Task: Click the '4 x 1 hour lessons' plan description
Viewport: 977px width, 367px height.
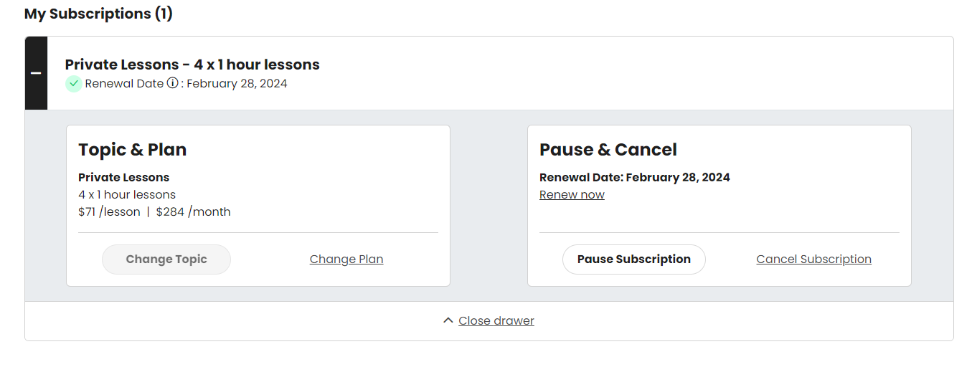Action: (127, 195)
